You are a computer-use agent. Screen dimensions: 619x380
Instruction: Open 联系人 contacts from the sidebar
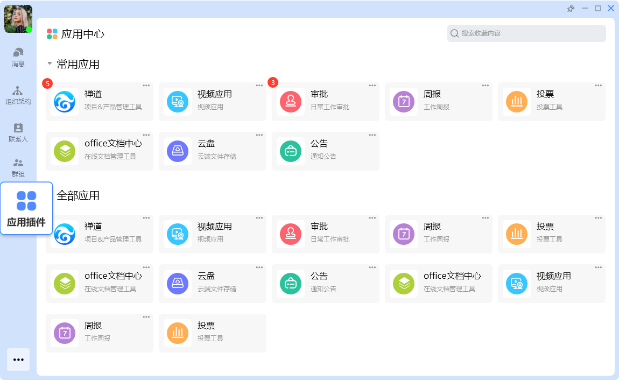tap(18, 132)
